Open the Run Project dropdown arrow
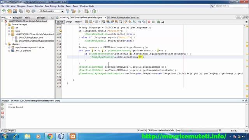Viewport: 249px width, 140px height. pyautogui.click(x=82, y=11)
